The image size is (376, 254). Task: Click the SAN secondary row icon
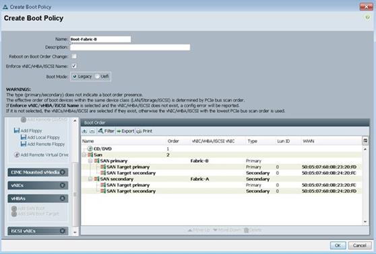pyautogui.click(x=96, y=179)
